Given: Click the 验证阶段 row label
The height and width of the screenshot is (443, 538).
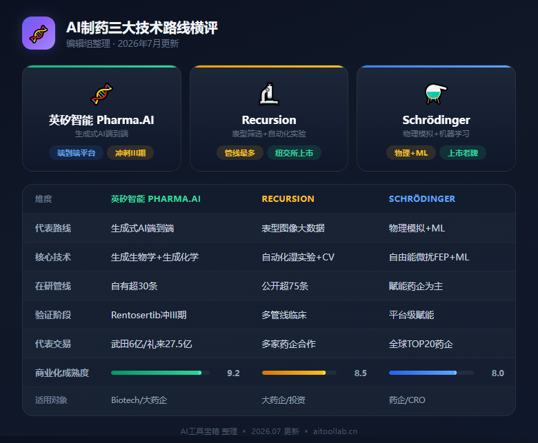Looking at the screenshot, I should pos(53,315).
